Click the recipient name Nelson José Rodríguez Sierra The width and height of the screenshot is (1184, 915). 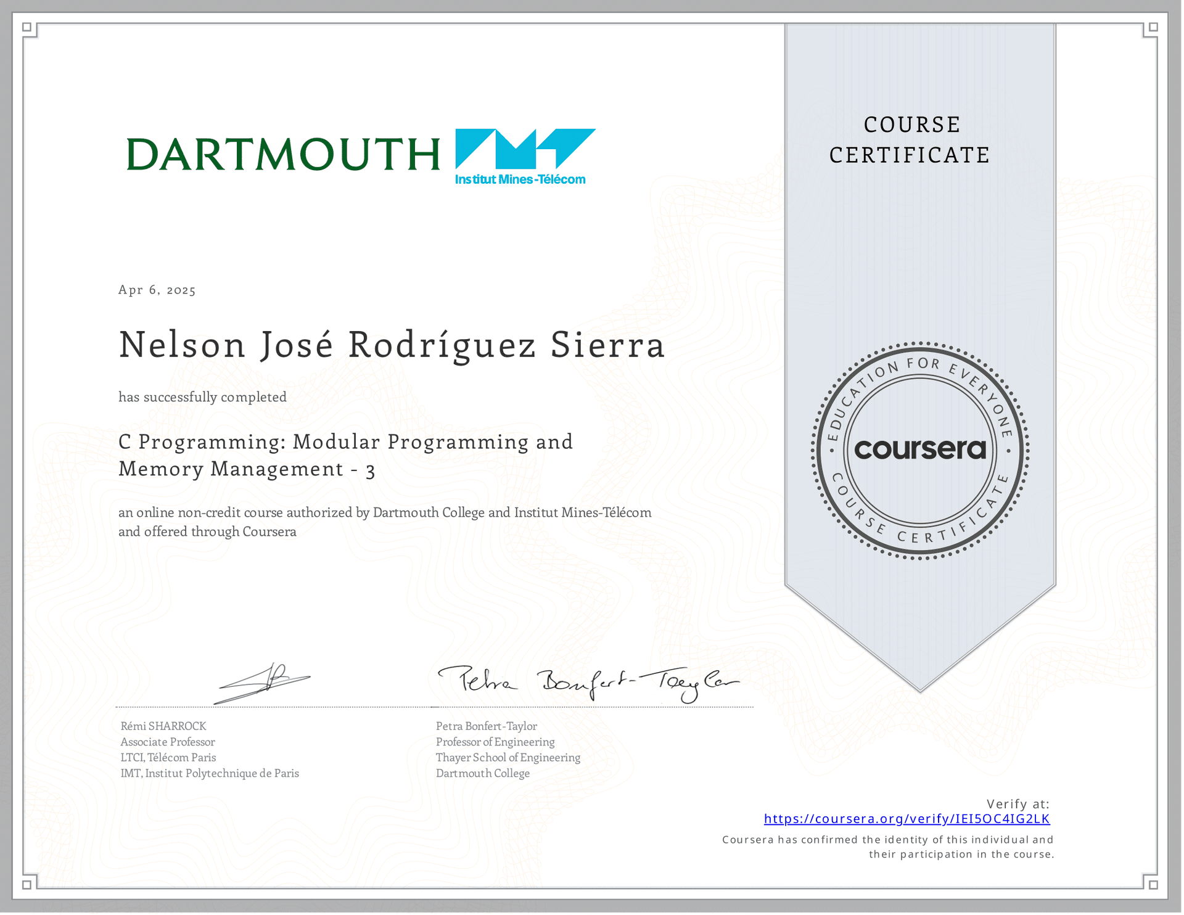[392, 345]
